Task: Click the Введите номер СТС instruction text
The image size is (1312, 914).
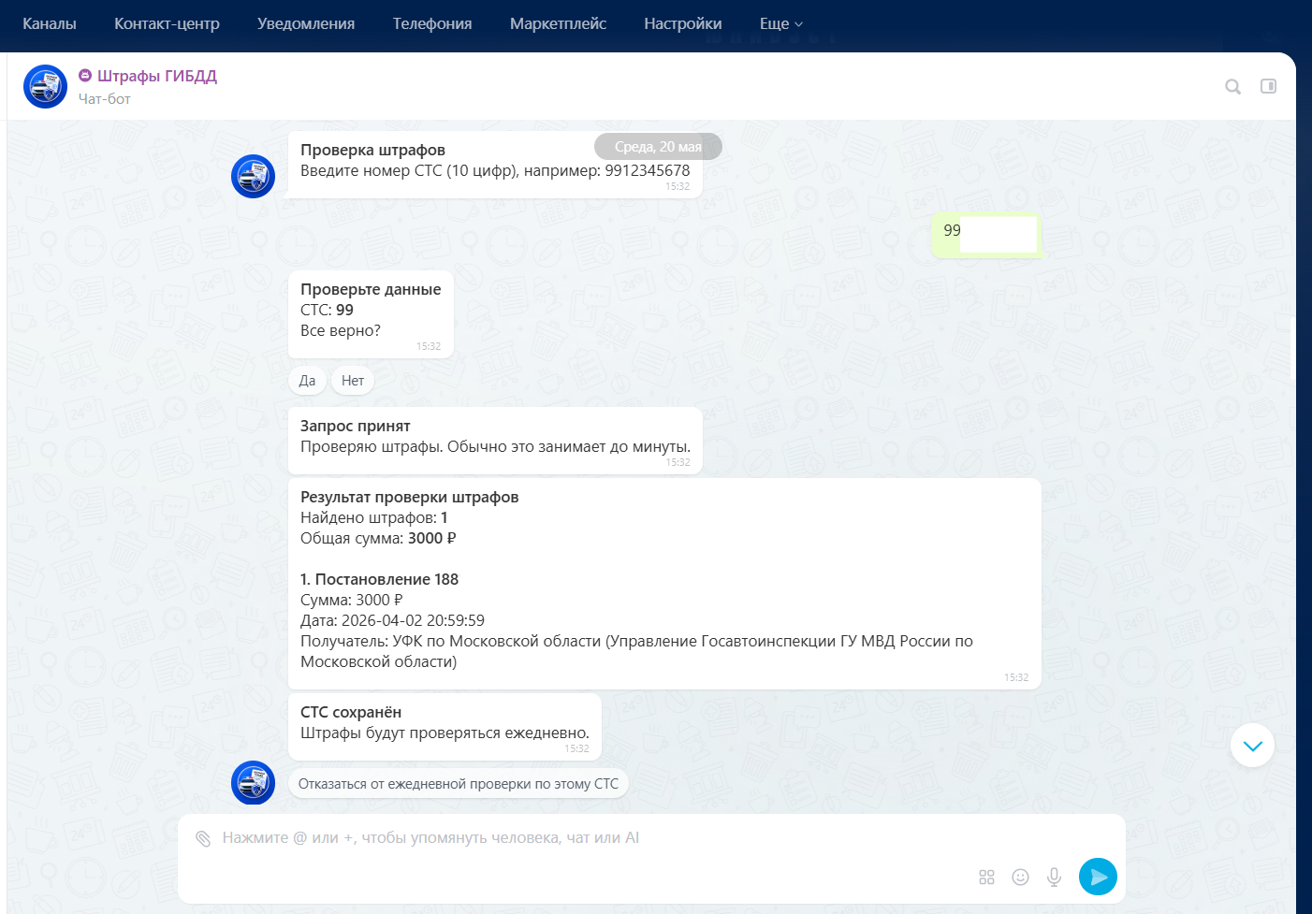Action: tap(495, 170)
